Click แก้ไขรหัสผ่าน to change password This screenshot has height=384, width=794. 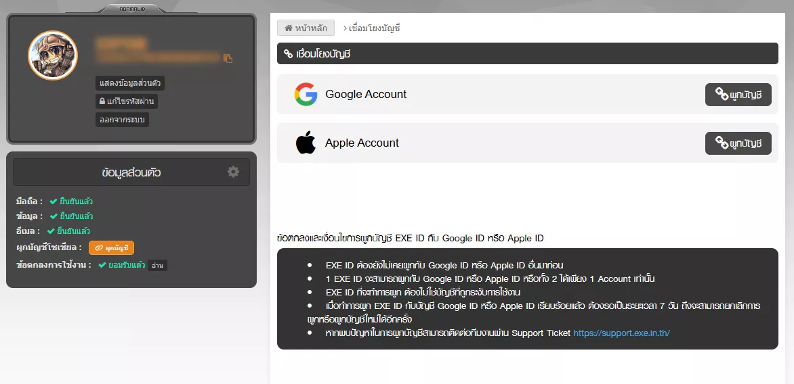click(127, 101)
